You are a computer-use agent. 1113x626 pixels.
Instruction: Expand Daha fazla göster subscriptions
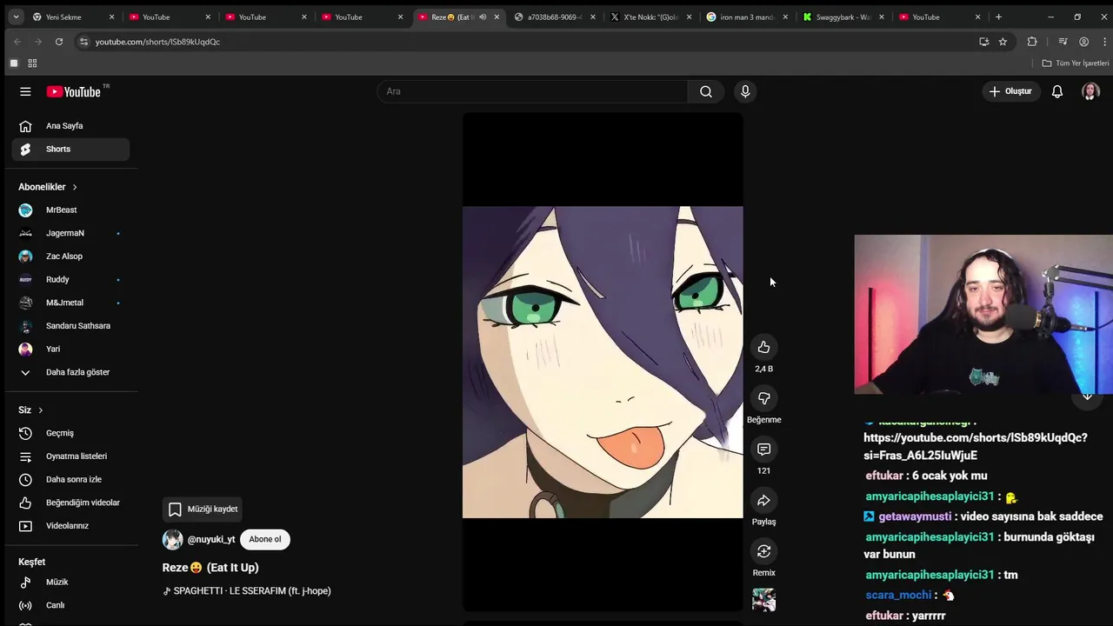[x=70, y=372]
